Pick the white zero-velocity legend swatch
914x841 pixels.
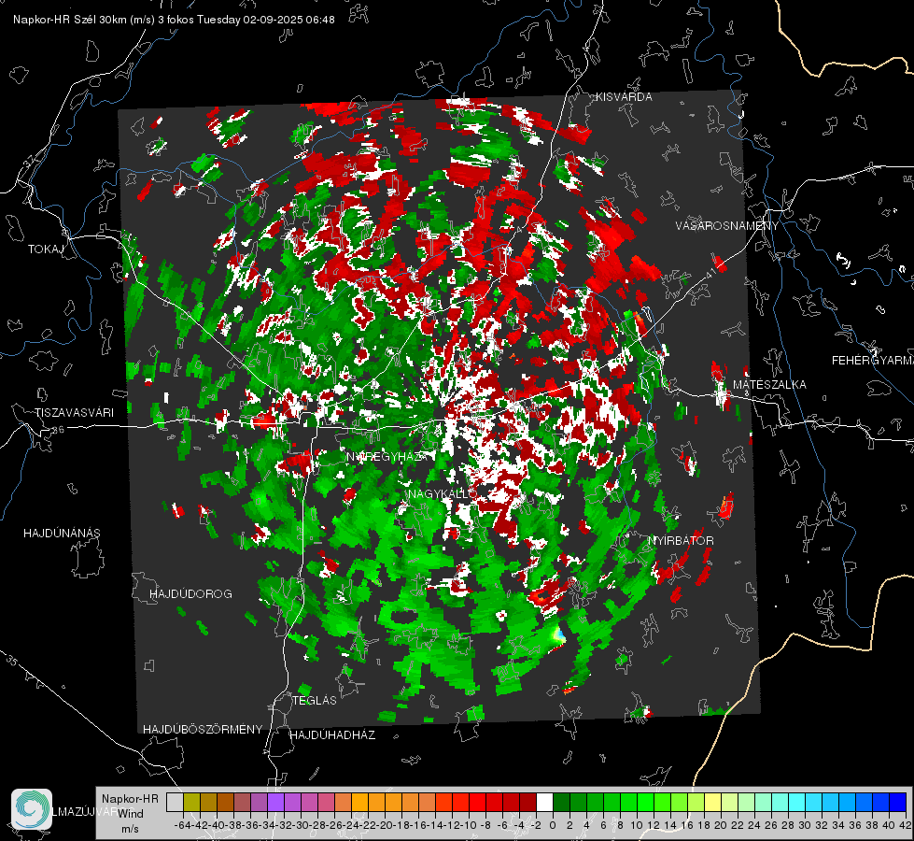coord(544,802)
